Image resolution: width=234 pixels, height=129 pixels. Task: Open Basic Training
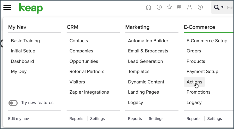25,41
